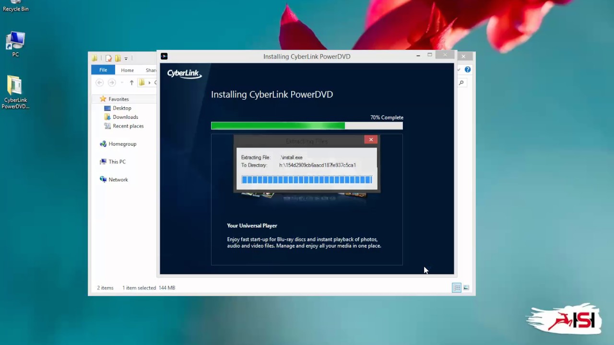Click the Homegroup icon in navigation pane
Screen dimensions: 614x345
click(103, 144)
